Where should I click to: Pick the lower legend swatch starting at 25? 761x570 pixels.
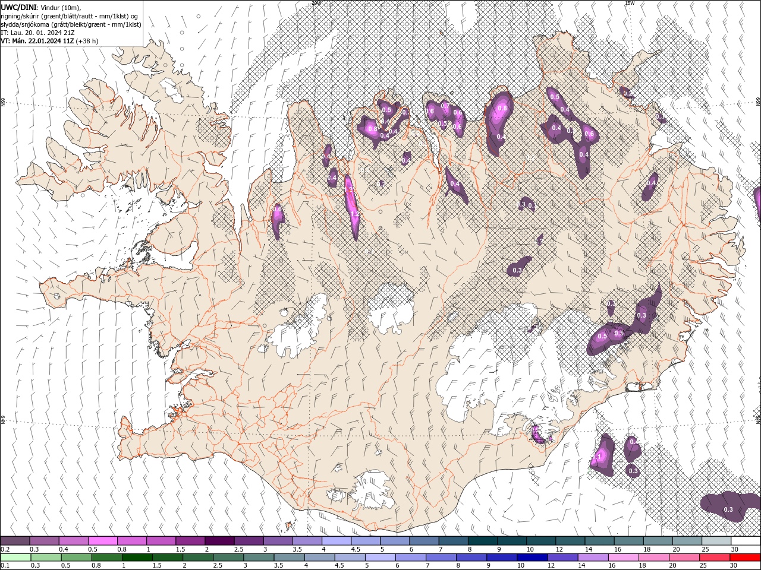pos(715,558)
